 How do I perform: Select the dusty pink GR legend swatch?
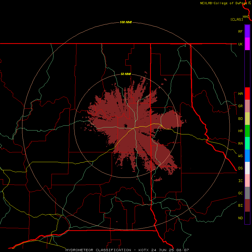[247, 106]
